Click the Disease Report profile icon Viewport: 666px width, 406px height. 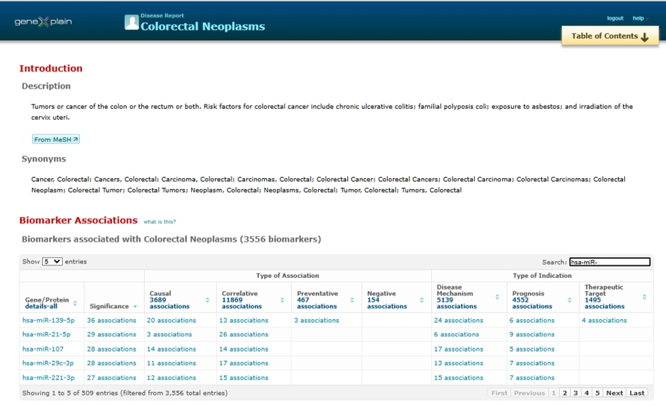tap(131, 22)
